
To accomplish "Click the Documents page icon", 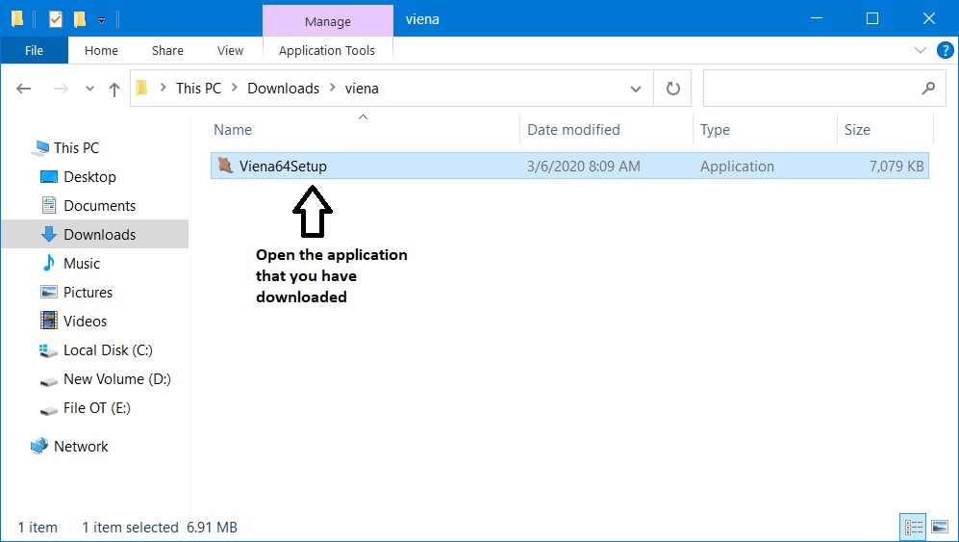I will point(49,205).
